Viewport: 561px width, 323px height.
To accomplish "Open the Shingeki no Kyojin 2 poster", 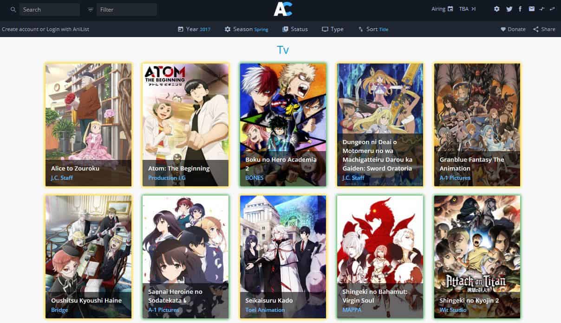I will coord(477,257).
